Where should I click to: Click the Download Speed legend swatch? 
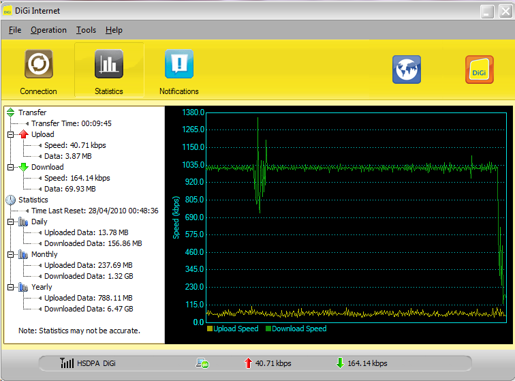pyautogui.click(x=268, y=329)
